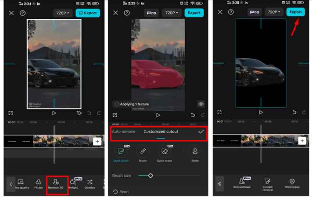Toggle the eye preview visibility icon
312x197 pixels.
[201, 104]
